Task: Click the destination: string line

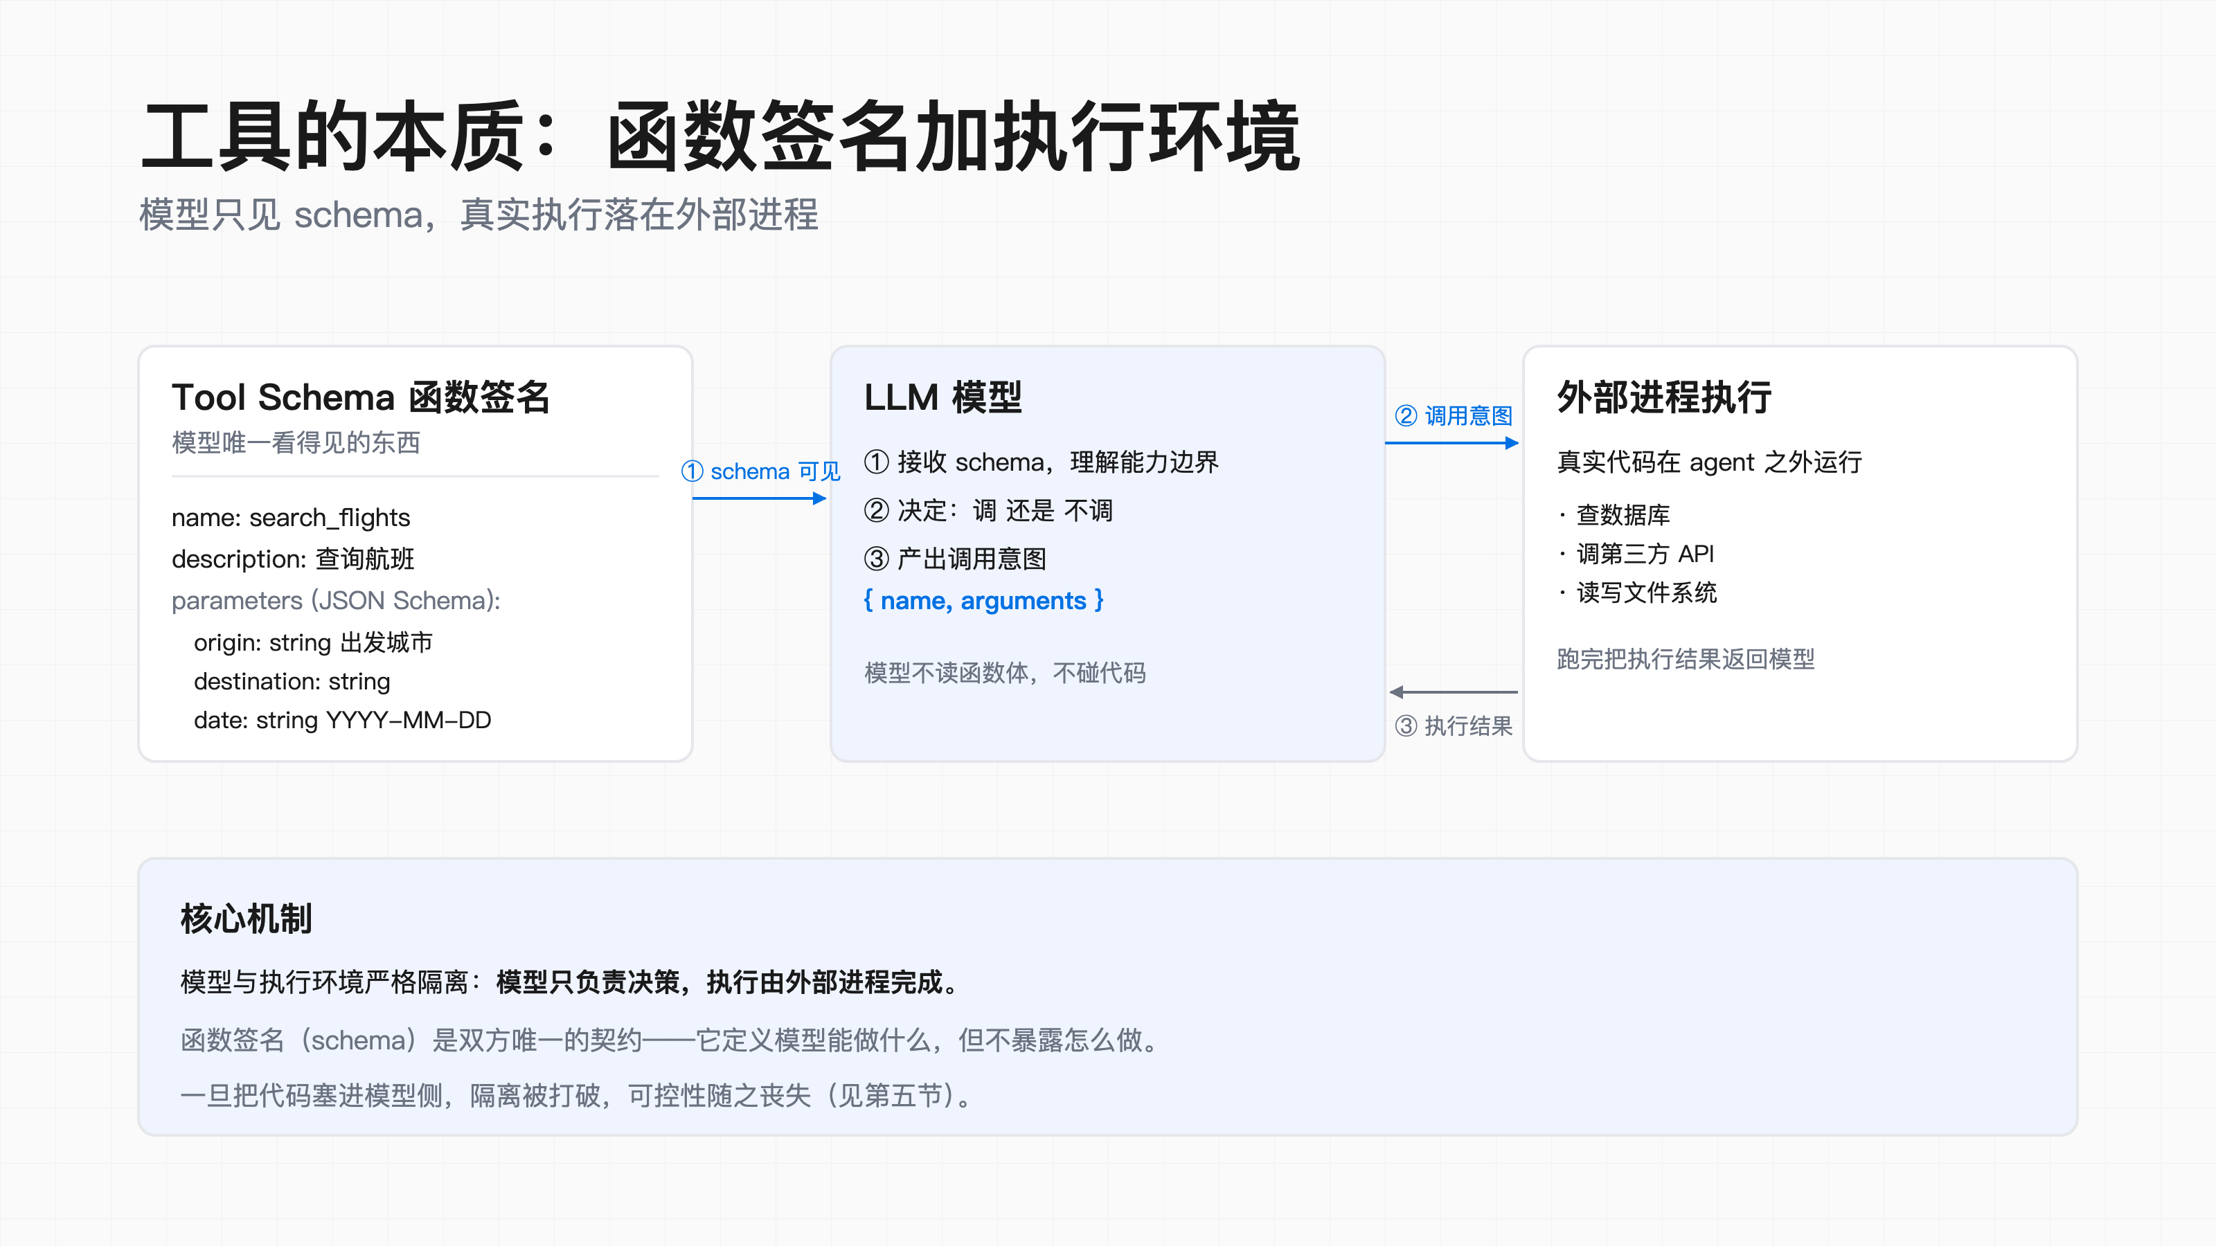Action: pyautogui.click(x=292, y=681)
